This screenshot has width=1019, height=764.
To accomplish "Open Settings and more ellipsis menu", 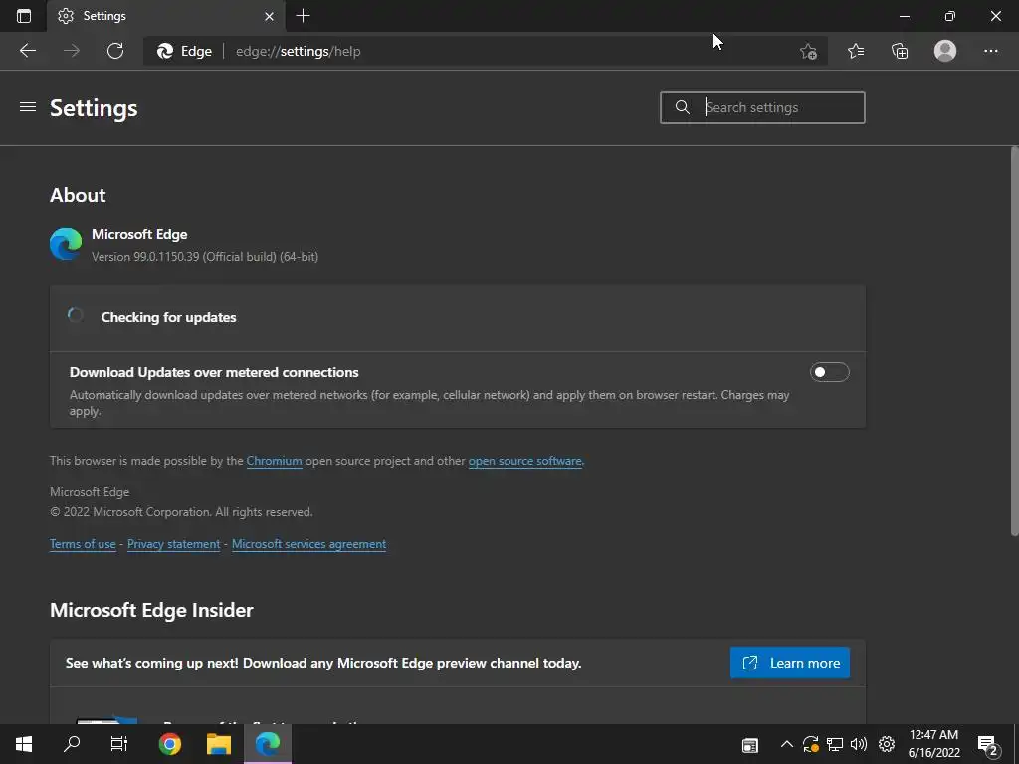I will tap(990, 51).
